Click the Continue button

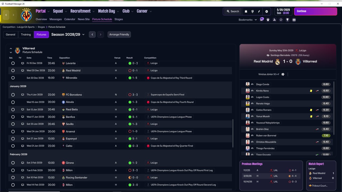coord(316,11)
